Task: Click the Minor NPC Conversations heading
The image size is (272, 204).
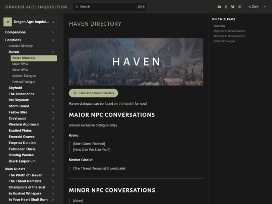Action: pyautogui.click(x=112, y=190)
